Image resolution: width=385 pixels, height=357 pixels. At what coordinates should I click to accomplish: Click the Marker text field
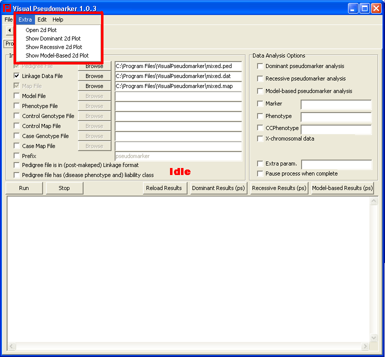(336, 104)
